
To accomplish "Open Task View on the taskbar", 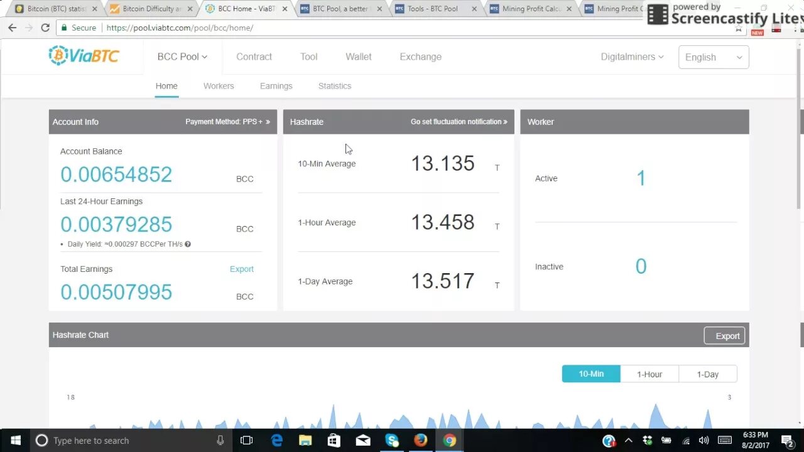I will (x=247, y=440).
